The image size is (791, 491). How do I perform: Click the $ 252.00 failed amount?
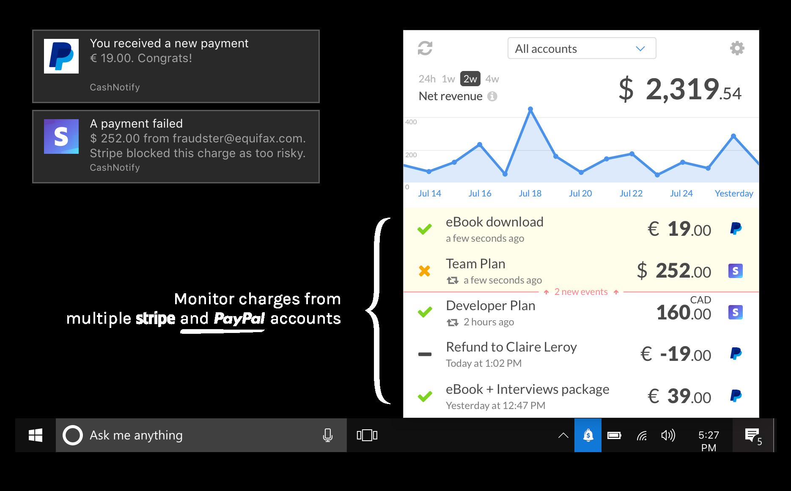pos(674,271)
